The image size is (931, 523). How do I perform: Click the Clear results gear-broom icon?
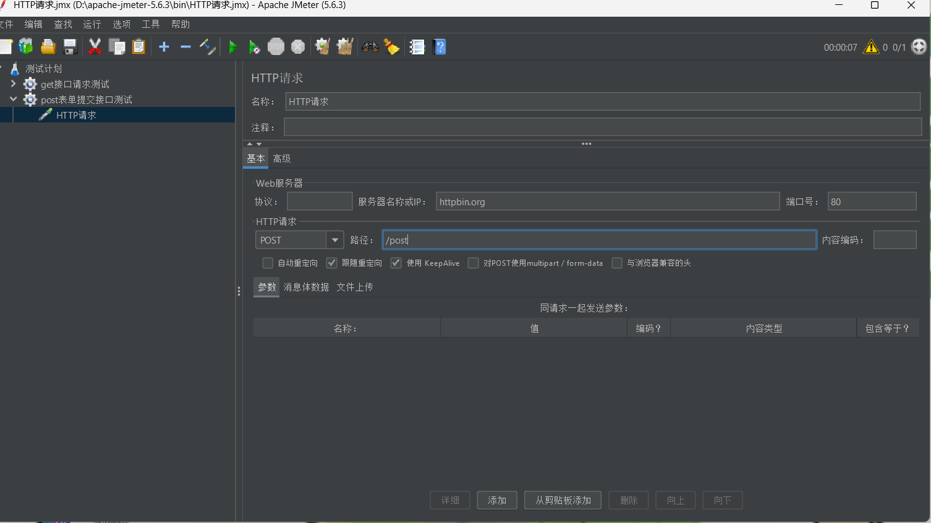tap(322, 47)
